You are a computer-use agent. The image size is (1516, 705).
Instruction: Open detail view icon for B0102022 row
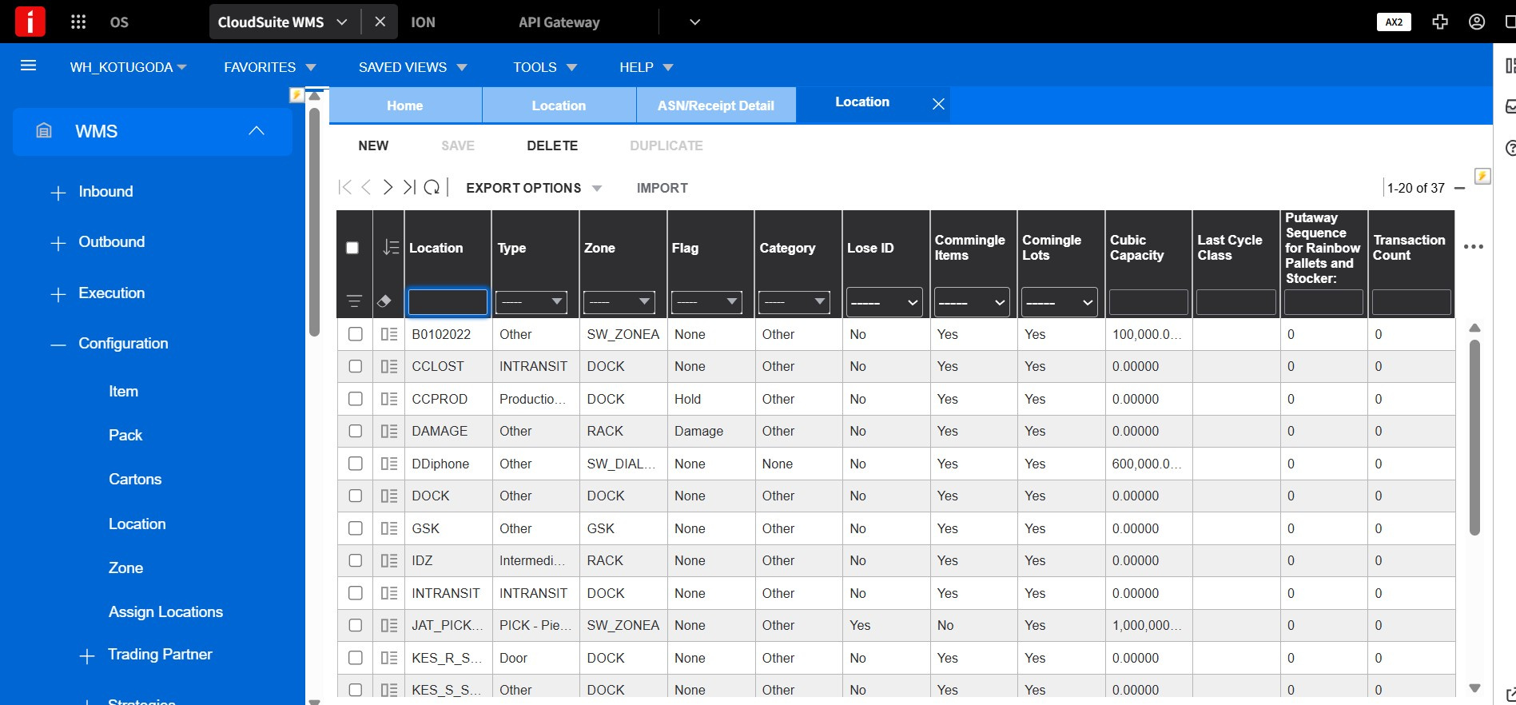point(389,334)
